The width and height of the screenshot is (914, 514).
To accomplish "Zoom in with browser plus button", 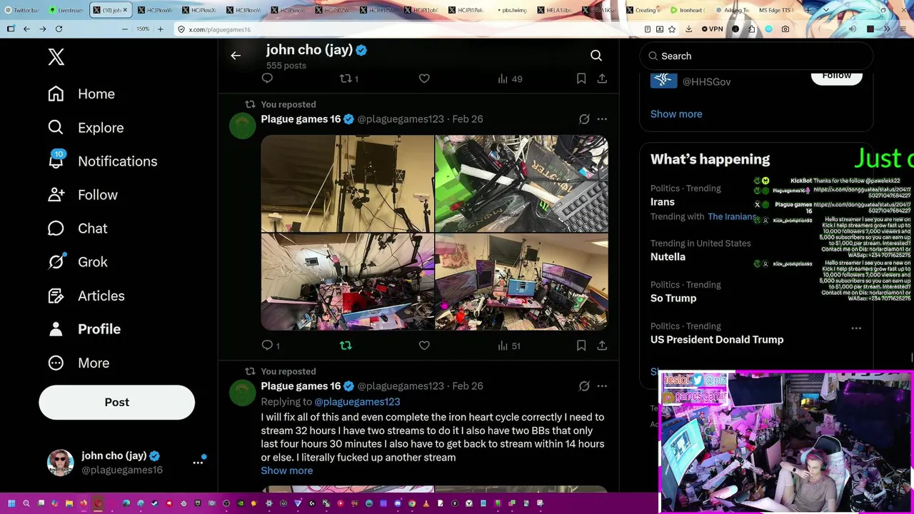I will (160, 29).
